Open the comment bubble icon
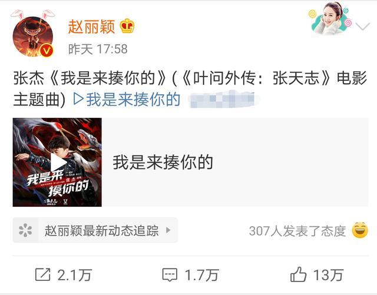This screenshot has width=377, height=295. click(x=170, y=275)
